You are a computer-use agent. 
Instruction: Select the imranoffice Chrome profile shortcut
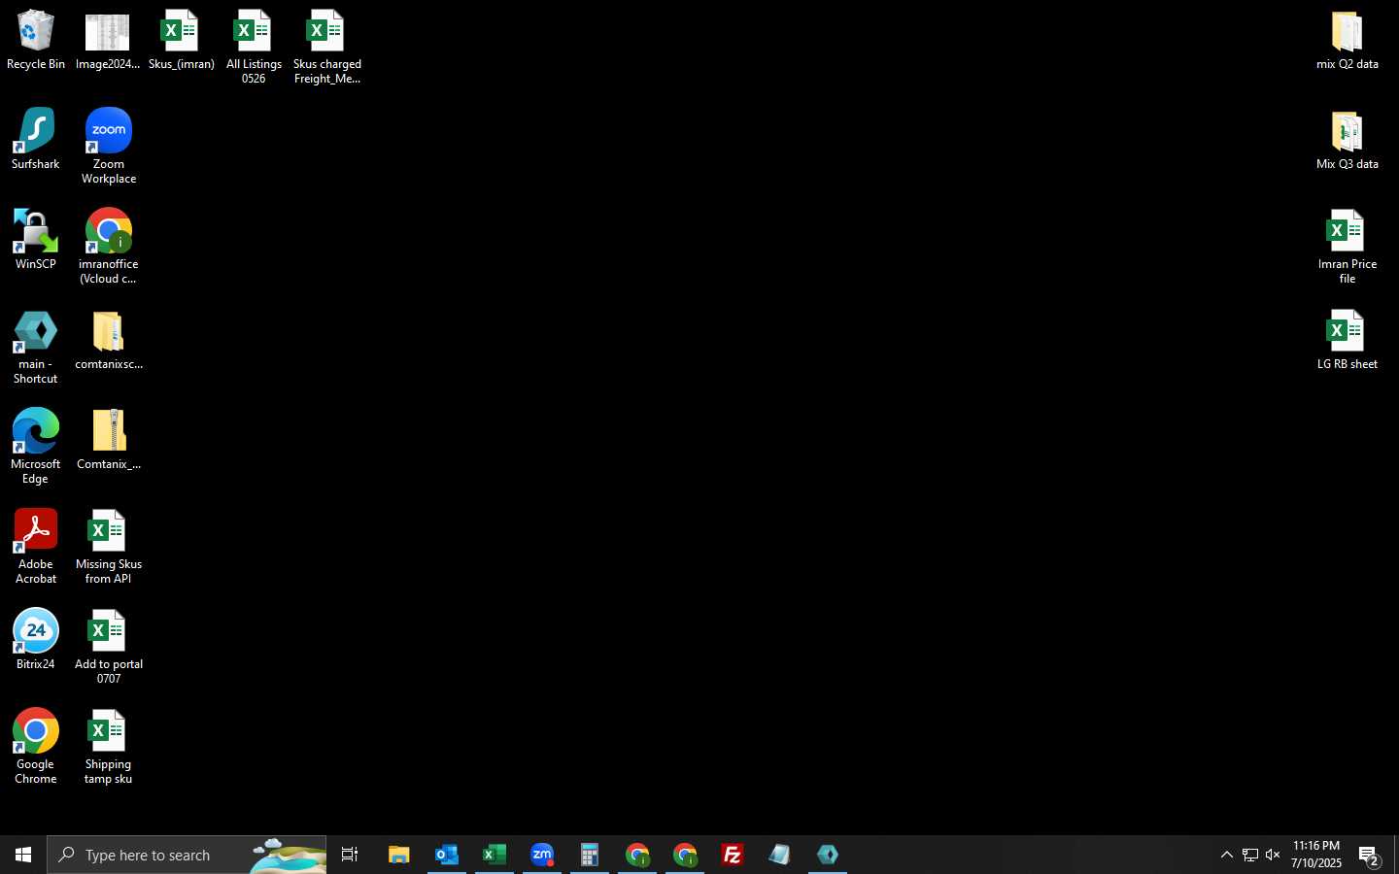(109, 247)
